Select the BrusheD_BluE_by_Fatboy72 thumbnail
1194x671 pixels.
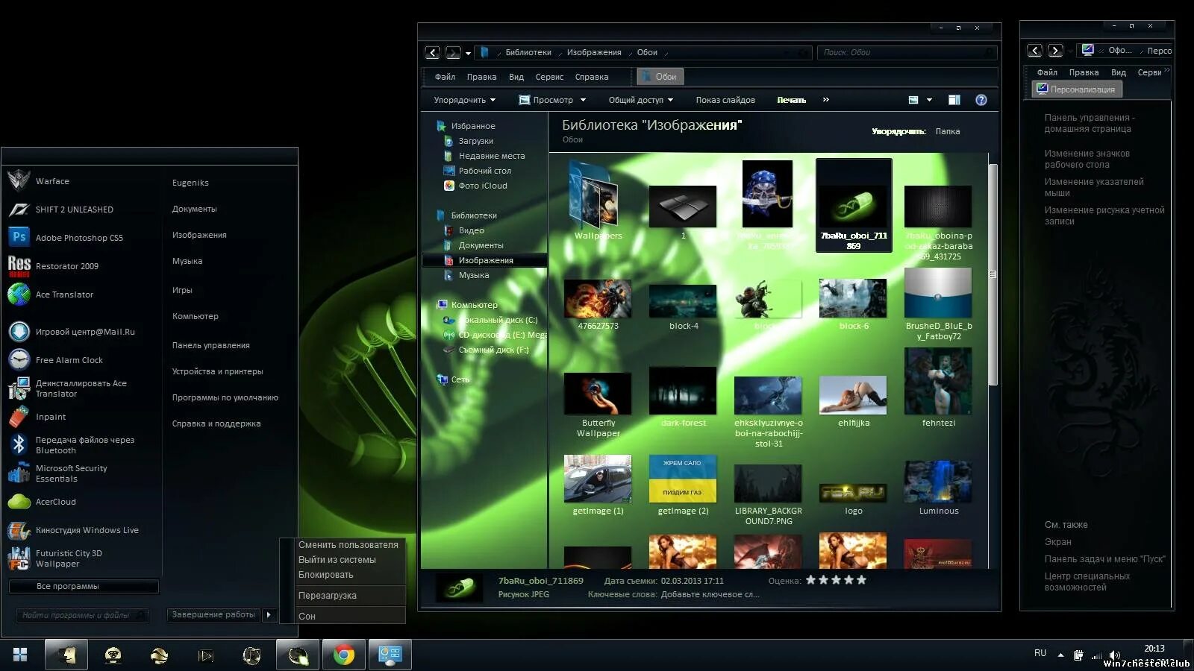pyautogui.click(x=938, y=305)
